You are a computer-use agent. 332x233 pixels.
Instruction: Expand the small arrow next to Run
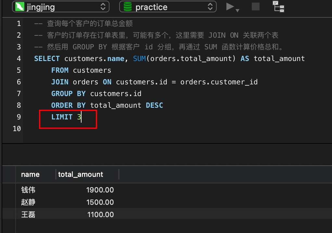237,10
